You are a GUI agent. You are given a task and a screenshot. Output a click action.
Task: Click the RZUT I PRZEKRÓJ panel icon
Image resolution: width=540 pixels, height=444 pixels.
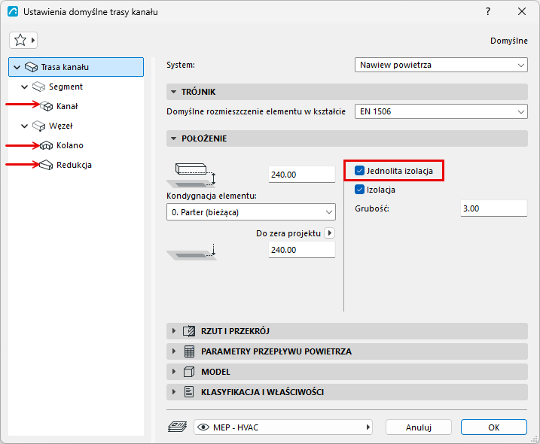pos(189,331)
